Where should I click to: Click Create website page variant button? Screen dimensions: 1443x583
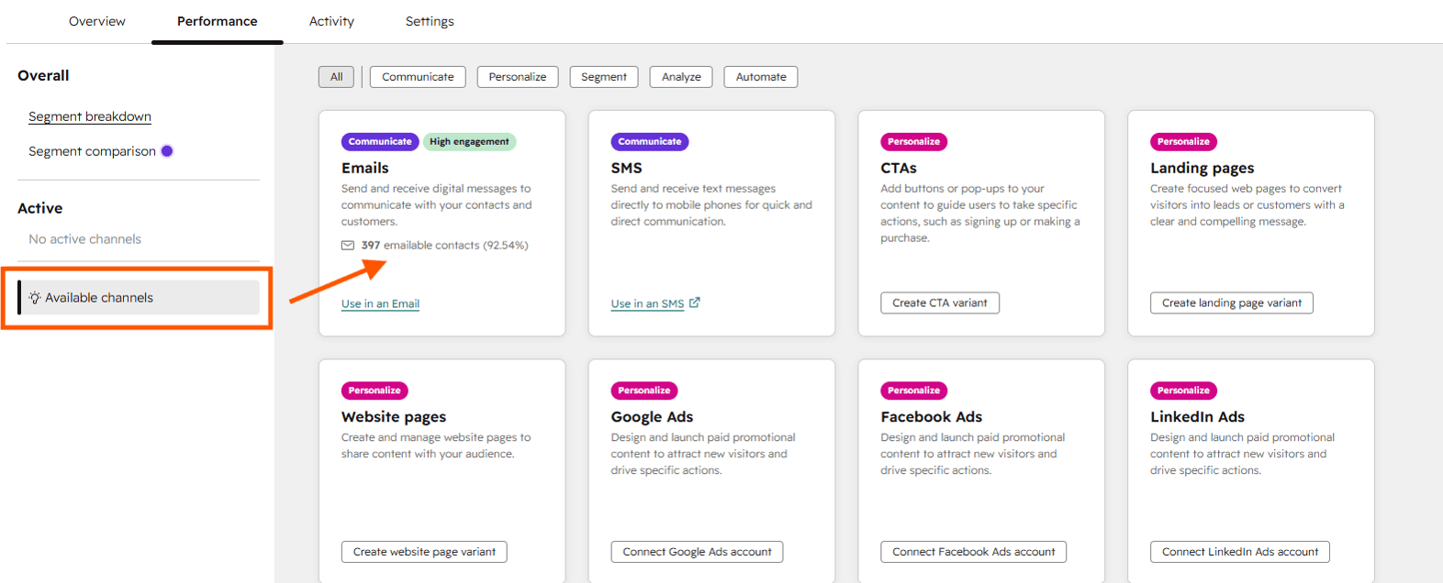tap(424, 552)
